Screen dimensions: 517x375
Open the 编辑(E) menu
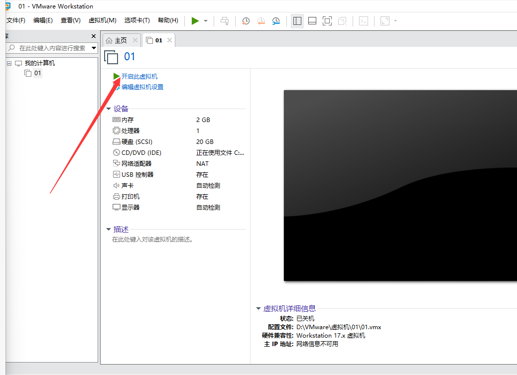43,20
